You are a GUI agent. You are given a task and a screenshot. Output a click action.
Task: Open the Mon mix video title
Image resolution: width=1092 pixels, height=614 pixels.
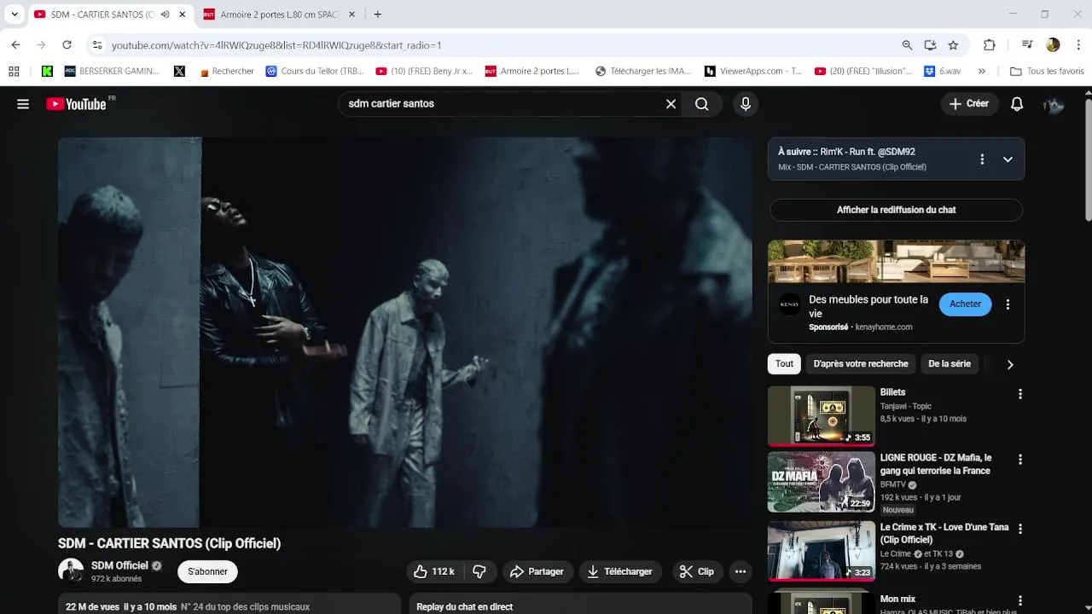tap(897, 600)
